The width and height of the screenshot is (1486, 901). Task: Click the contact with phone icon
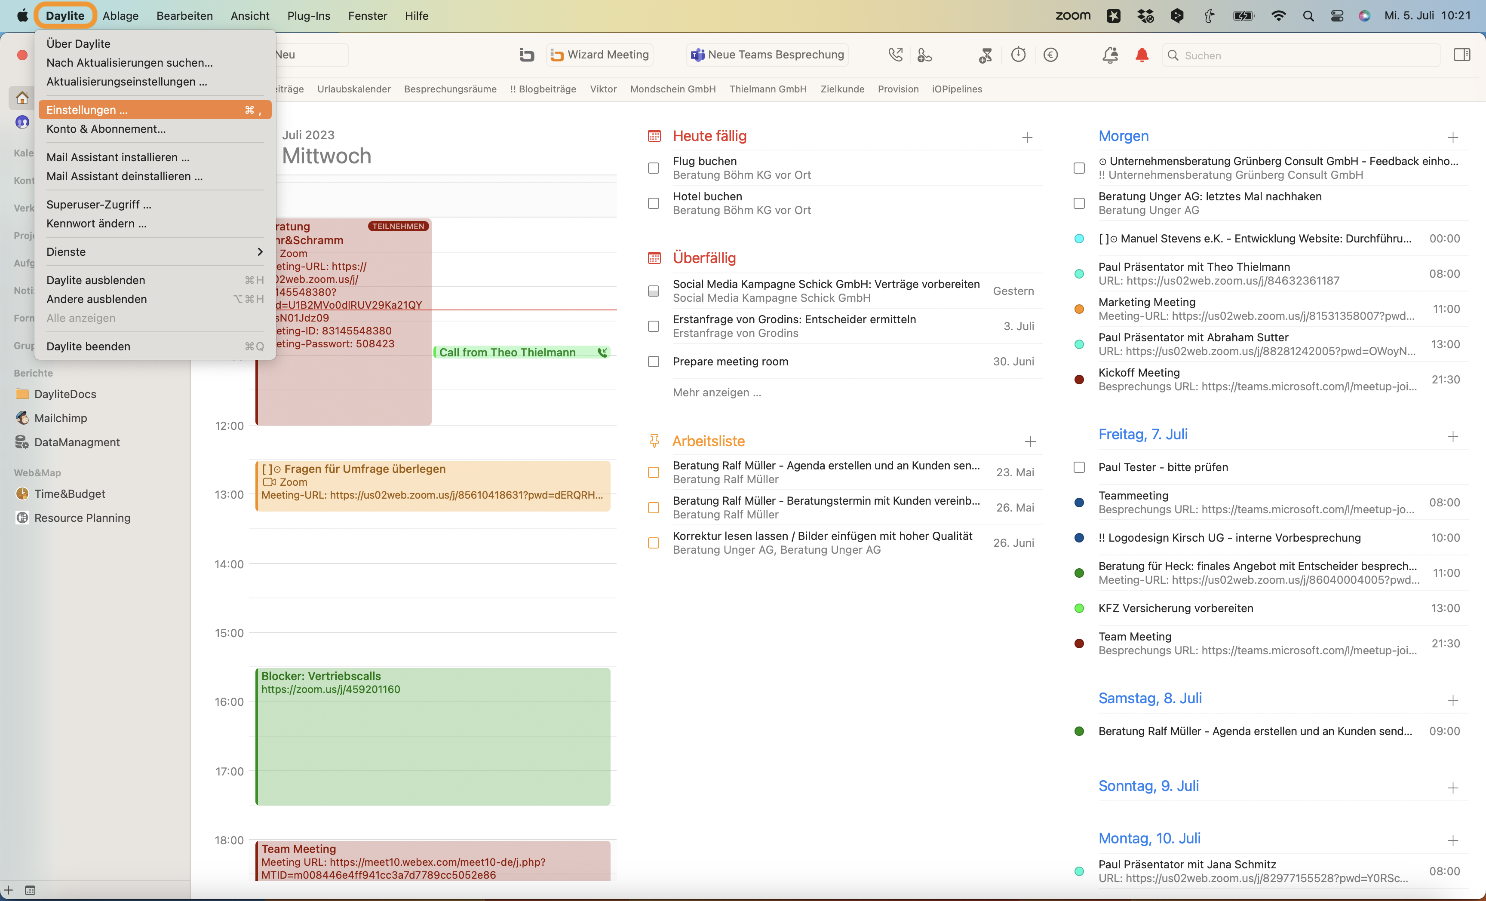pos(924,55)
